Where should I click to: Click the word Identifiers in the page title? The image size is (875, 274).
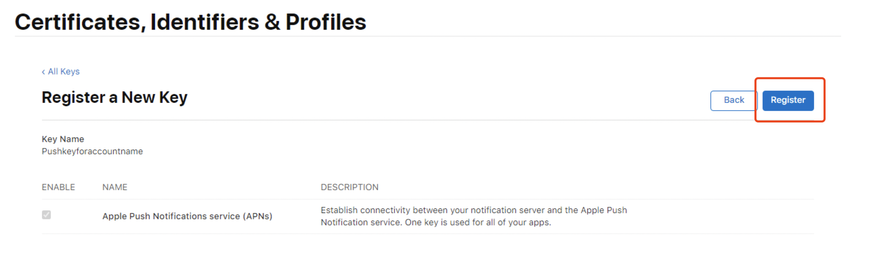click(205, 22)
